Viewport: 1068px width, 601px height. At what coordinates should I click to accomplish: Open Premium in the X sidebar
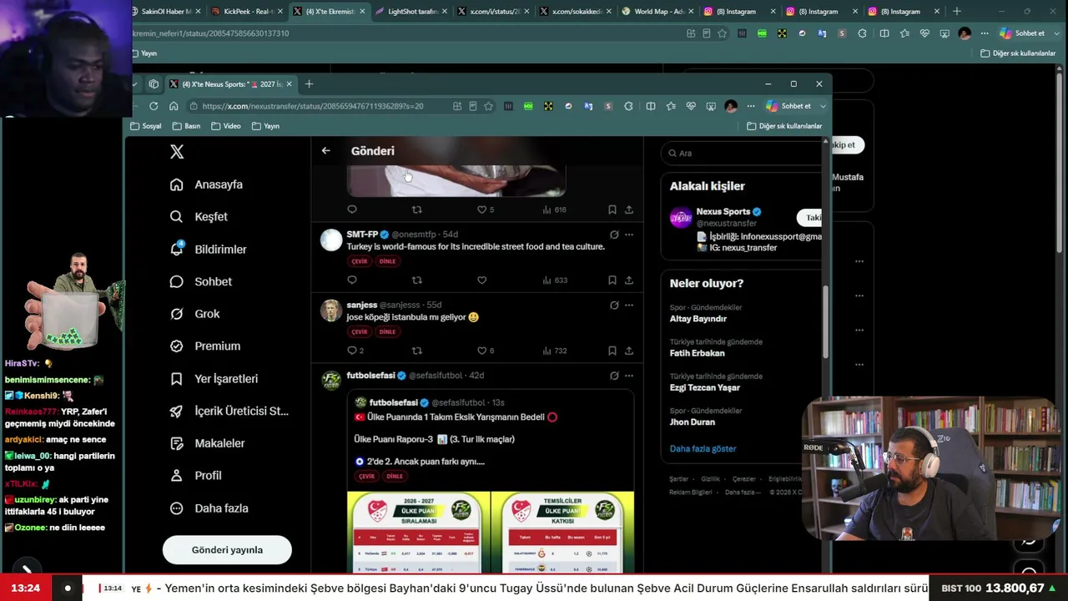pyautogui.click(x=204, y=346)
